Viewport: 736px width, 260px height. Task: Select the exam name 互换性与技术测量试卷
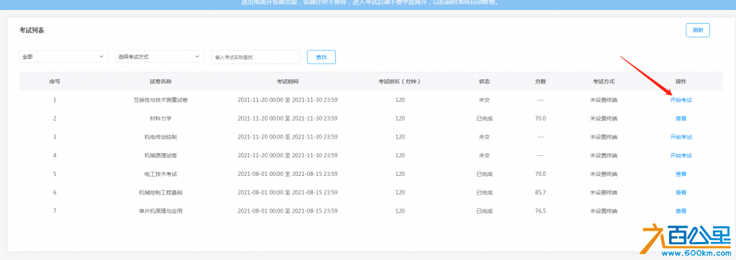point(160,100)
